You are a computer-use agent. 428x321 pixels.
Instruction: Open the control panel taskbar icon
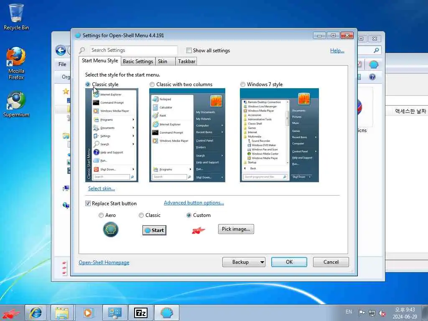[115, 313]
